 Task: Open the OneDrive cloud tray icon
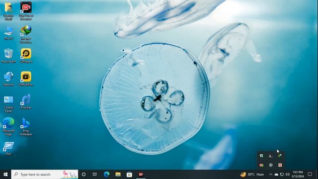276,175
